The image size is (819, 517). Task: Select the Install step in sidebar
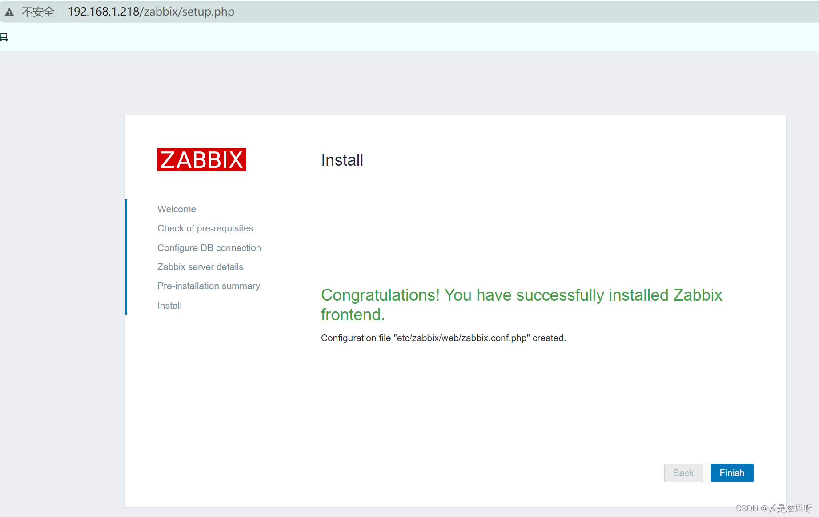pos(169,306)
